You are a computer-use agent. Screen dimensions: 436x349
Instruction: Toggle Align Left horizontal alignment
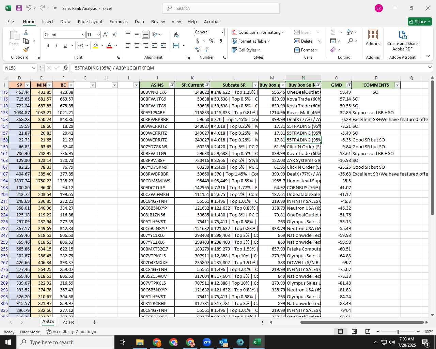[x=128, y=46]
